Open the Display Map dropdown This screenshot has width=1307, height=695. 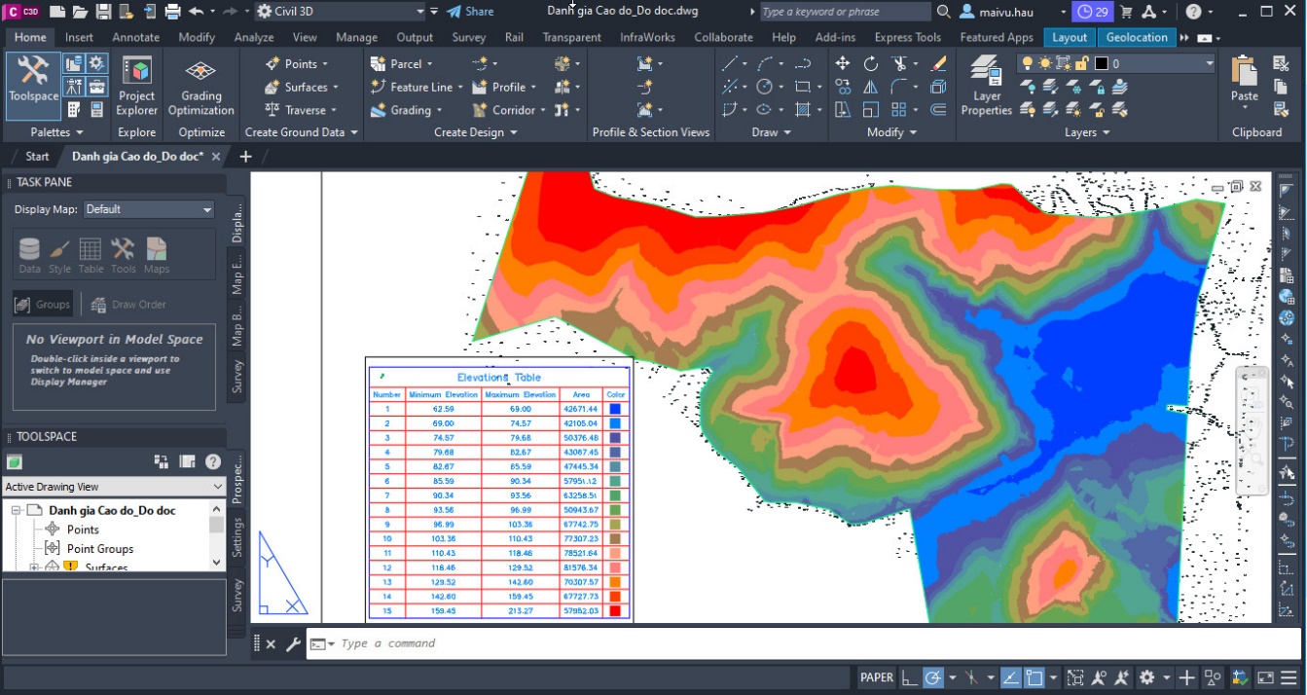(x=149, y=209)
